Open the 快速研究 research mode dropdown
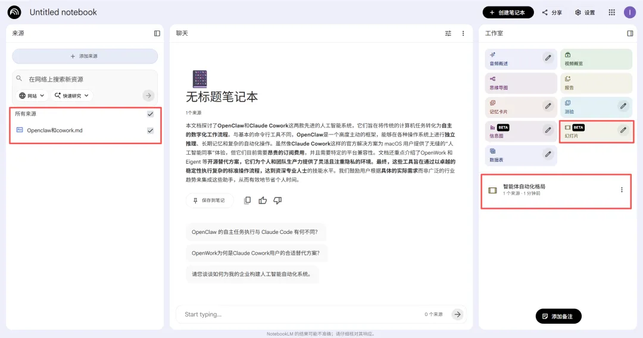The height and width of the screenshot is (338, 643). point(72,95)
